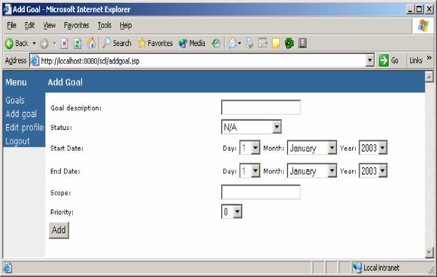Open the File menu
Image resolution: width=437 pixels, height=277 pixels.
(x=12, y=26)
